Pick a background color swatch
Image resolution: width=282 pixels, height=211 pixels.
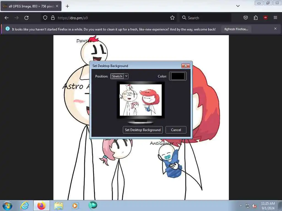178,76
